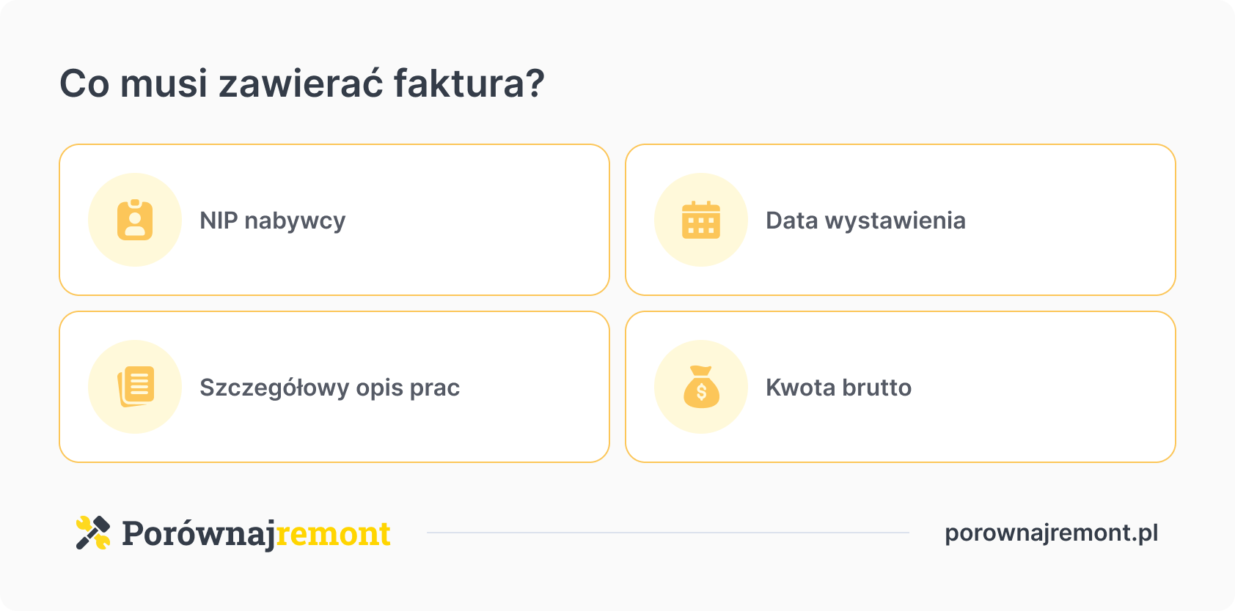Click the dark "Porównaj" logo word
The height and width of the screenshot is (611, 1235).
[x=198, y=533]
